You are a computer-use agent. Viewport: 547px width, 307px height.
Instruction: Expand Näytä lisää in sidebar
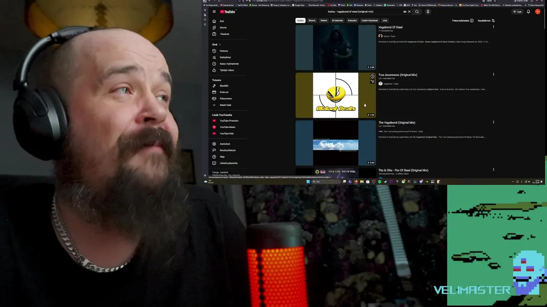(225, 105)
